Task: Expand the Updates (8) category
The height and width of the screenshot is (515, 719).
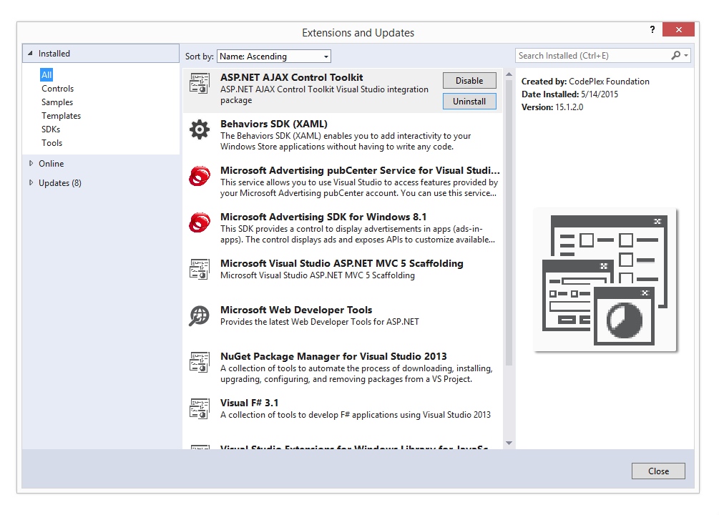Action: click(x=31, y=183)
